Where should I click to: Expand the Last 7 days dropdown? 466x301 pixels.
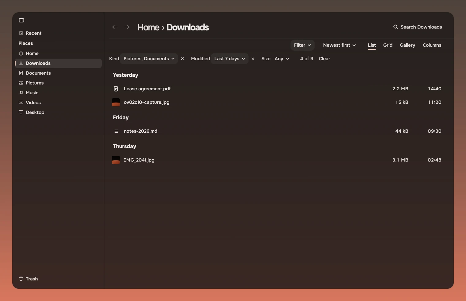230,59
